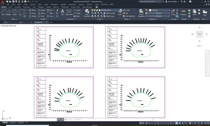Viewport: 210px width, 126px height.
Task: Toggle the layer lock icon
Action: pos(97,10)
